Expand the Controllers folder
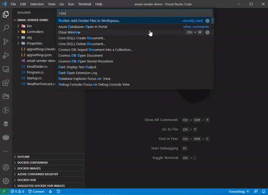The width and height of the screenshot is (268, 195). pos(35,32)
